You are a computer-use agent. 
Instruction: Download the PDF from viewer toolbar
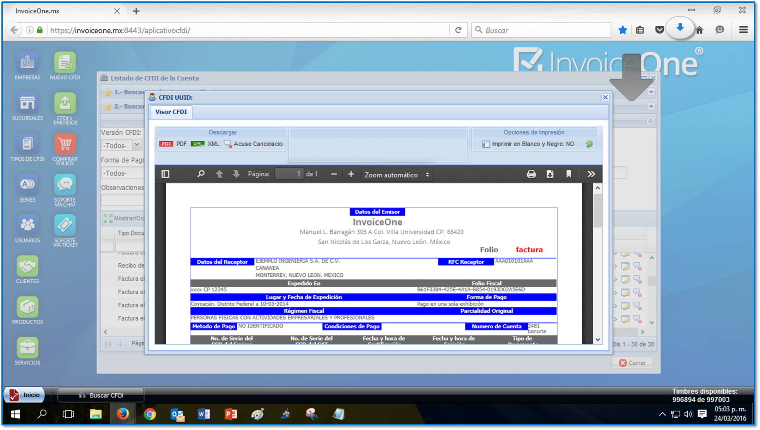[550, 174]
